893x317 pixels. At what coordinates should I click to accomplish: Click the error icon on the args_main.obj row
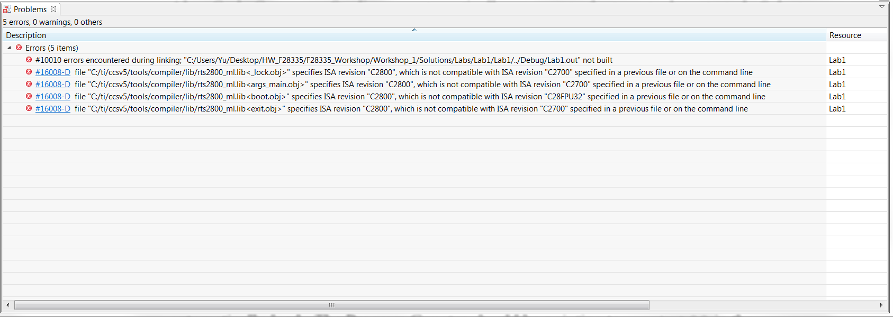(x=29, y=84)
